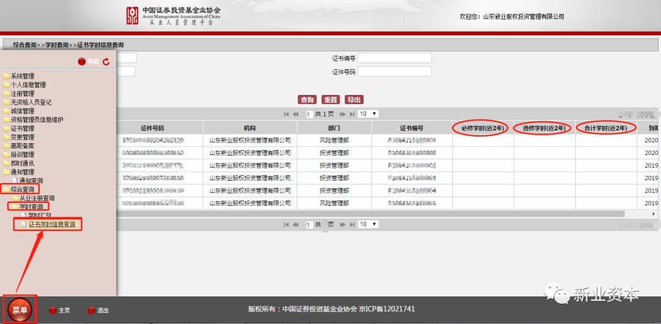661x324 pixels.
Task: Expand the 注册管理 folder
Action: click(x=23, y=94)
